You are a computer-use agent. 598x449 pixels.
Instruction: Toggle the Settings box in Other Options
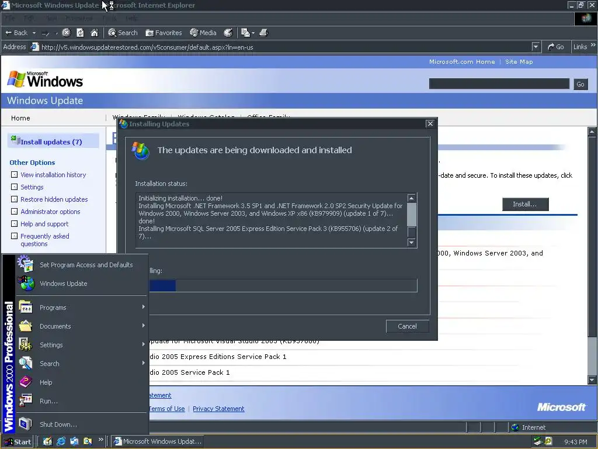pos(15,186)
